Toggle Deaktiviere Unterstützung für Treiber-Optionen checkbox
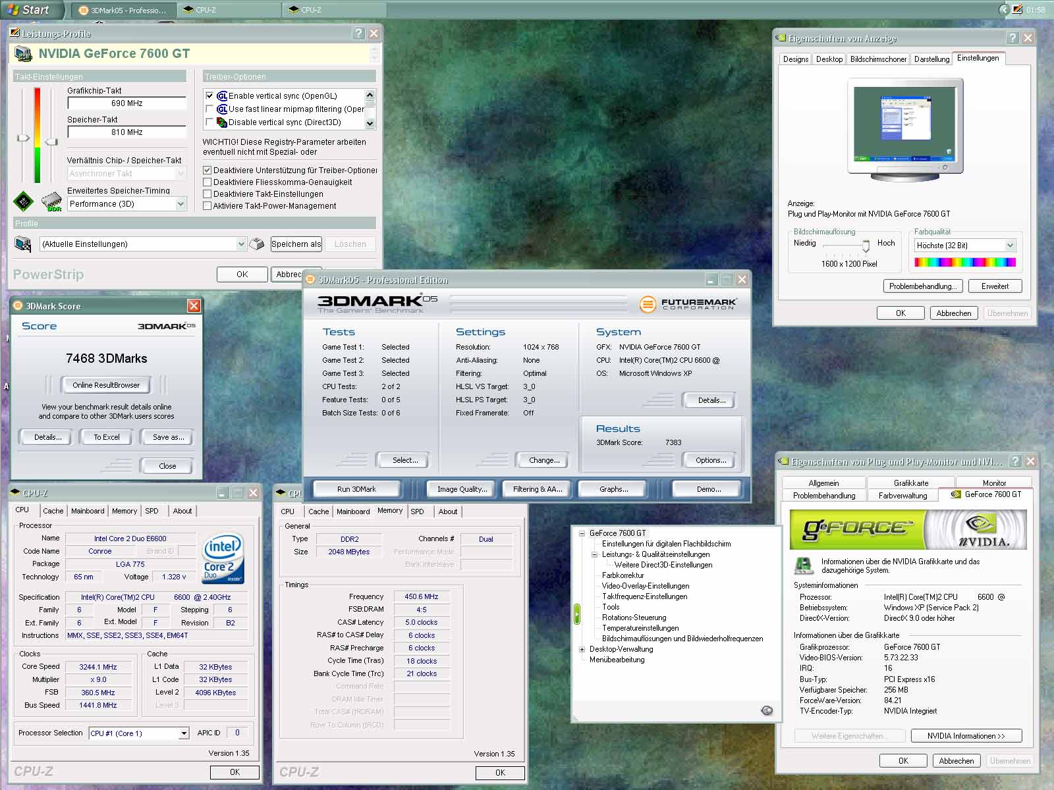This screenshot has width=1054, height=790. [207, 170]
